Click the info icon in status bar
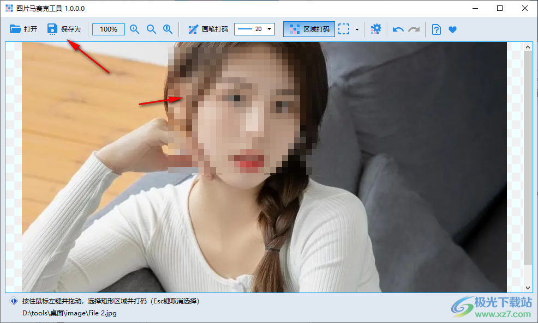The image size is (538, 323). pyautogui.click(x=14, y=301)
